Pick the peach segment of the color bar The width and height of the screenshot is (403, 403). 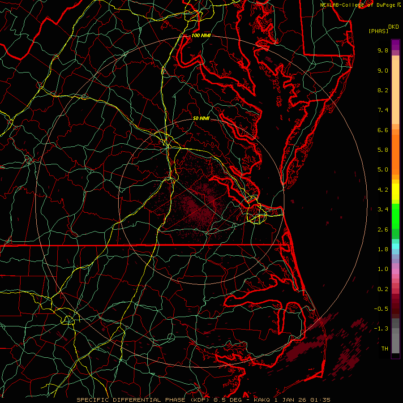pyautogui.click(x=395, y=92)
